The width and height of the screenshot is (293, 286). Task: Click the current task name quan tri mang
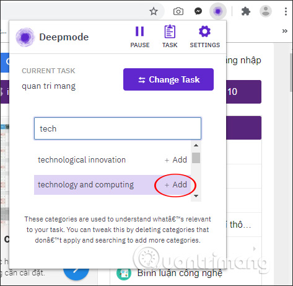tap(49, 86)
